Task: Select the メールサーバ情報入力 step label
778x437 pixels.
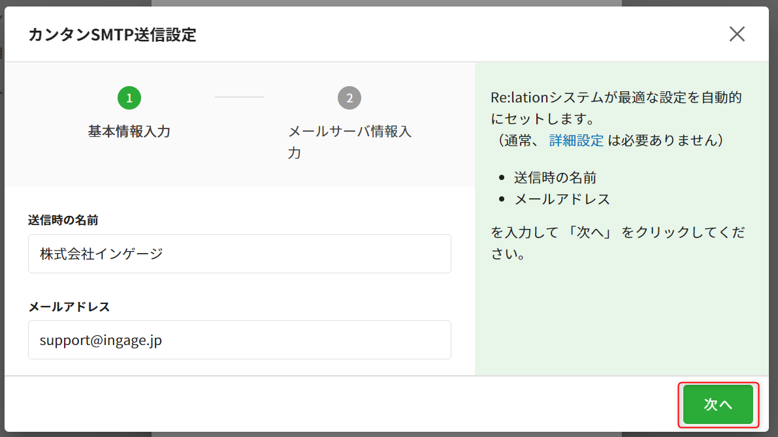Action: pos(349,142)
